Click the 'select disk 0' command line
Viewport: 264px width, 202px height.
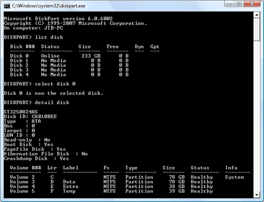tap(39, 84)
